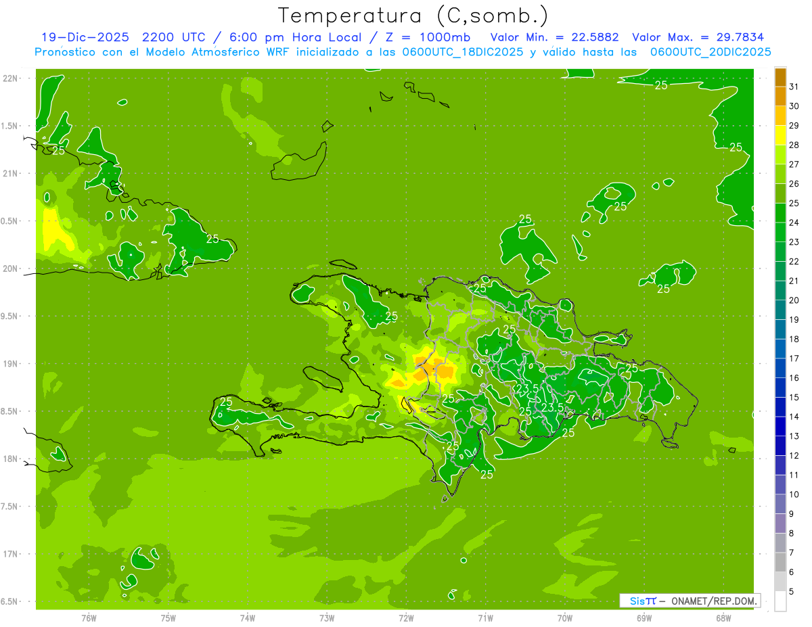812x627 pixels.
Task: Click the colorbar swatch between 30 and 31
Action: [780, 96]
